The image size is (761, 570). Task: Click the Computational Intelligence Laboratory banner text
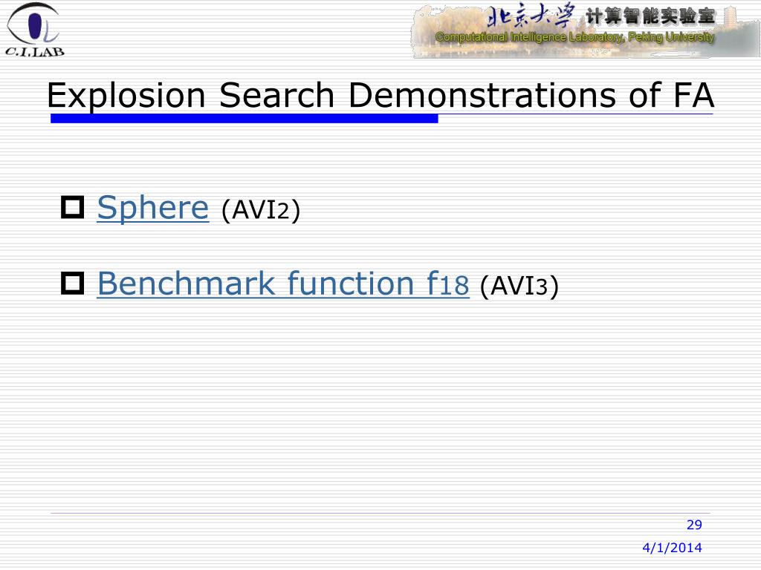click(x=574, y=37)
